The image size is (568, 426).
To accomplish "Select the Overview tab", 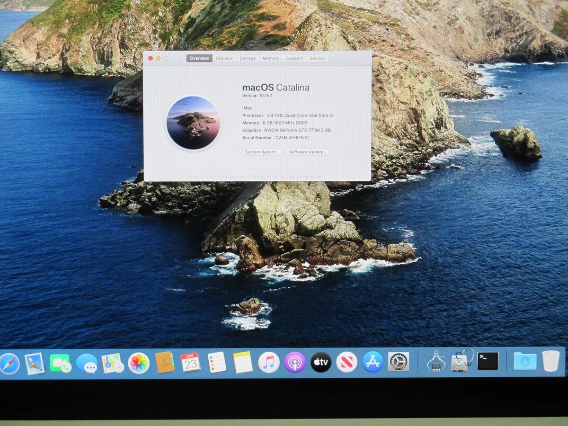I will tap(199, 58).
